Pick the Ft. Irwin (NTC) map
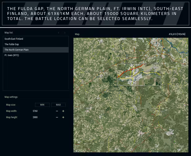This screenshot has width=191, height=156. pos(12,55)
